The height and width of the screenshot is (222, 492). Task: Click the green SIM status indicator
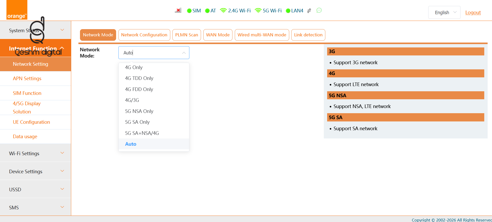coord(189,11)
